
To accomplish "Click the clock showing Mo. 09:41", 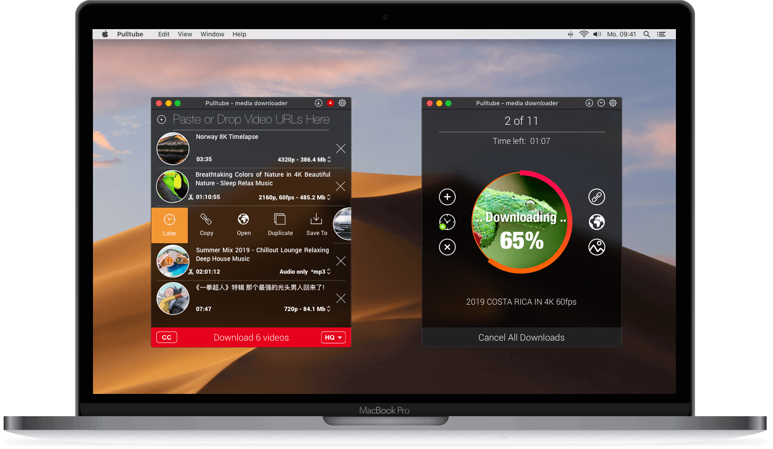I will point(621,34).
